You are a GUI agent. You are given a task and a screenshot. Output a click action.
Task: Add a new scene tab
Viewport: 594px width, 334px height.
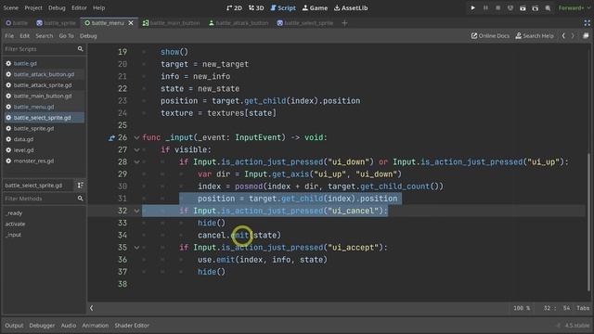tap(344, 23)
